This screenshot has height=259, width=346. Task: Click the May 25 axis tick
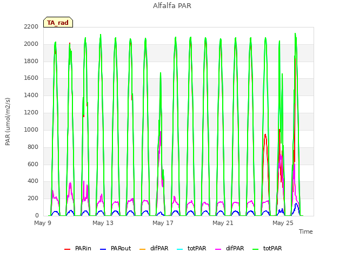click(x=283, y=223)
